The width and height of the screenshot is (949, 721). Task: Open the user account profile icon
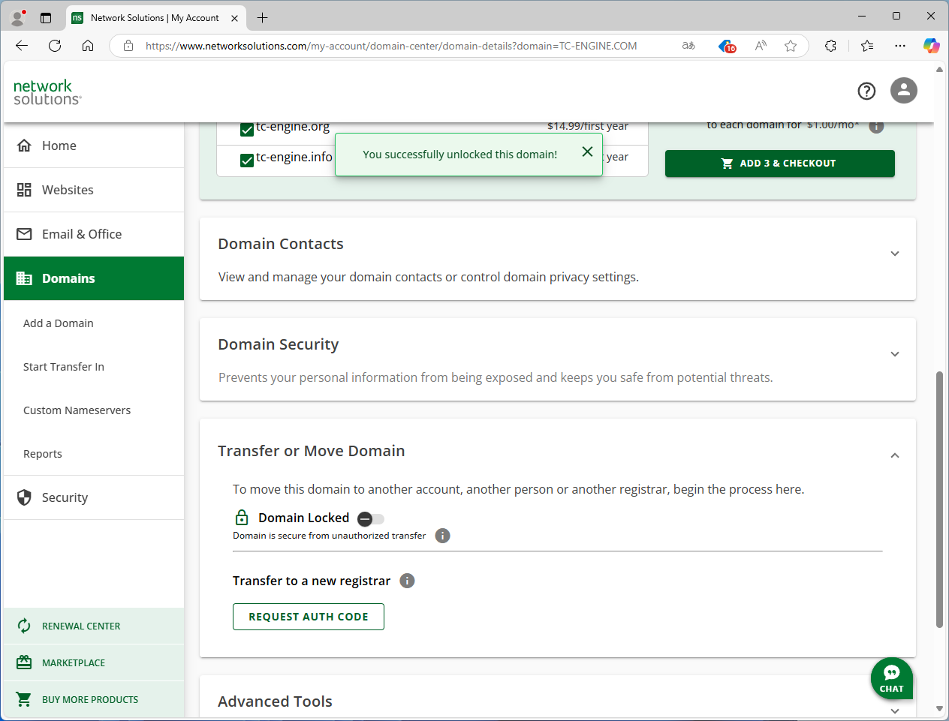click(x=903, y=91)
